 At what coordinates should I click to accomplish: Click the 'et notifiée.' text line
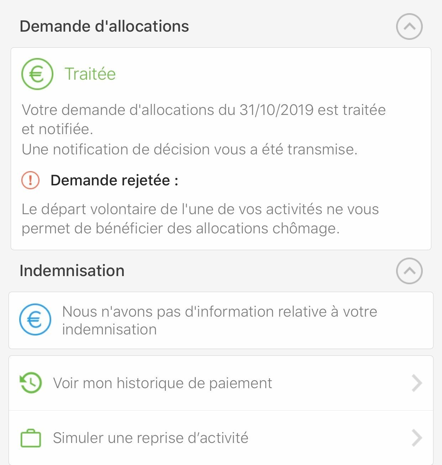pyautogui.click(x=57, y=129)
